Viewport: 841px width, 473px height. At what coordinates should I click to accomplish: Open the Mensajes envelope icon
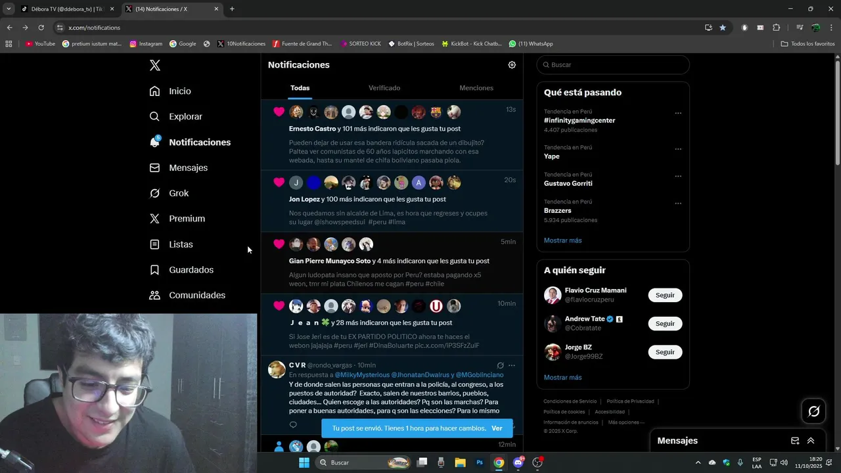154,168
